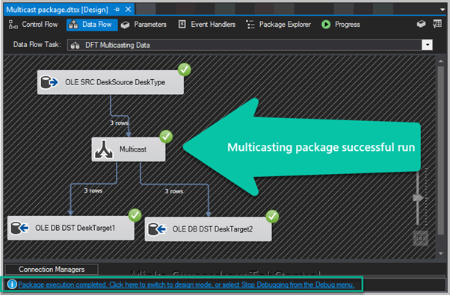
Task: Open the Data Flow tab
Action: 92,25
